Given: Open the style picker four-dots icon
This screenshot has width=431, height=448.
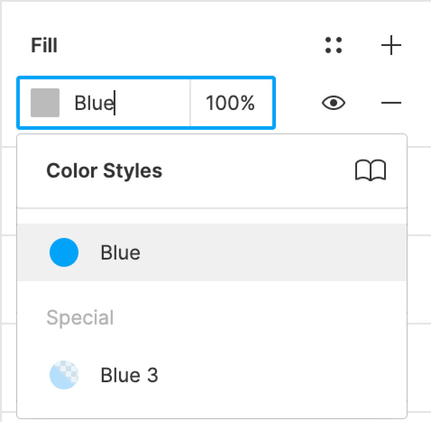Looking at the screenshot, I should (334, 46).
